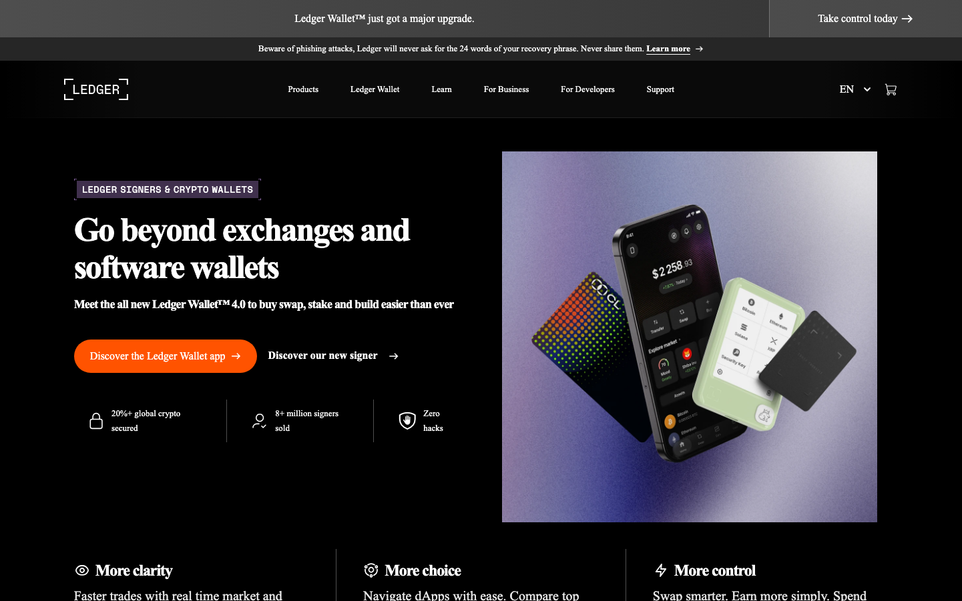Image resolution: width=962 pixels, height=601 pixels.
Task: Click the user checkmark signers icon
Action: [260, 421]
